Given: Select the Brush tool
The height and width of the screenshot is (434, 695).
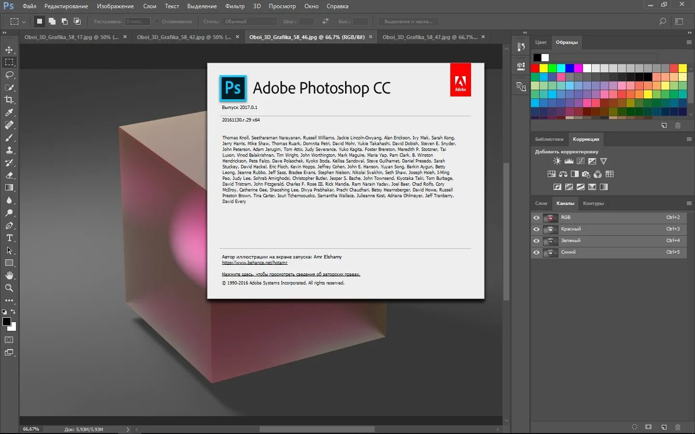Looking at the screenshot, I should (x=9, y=137).
